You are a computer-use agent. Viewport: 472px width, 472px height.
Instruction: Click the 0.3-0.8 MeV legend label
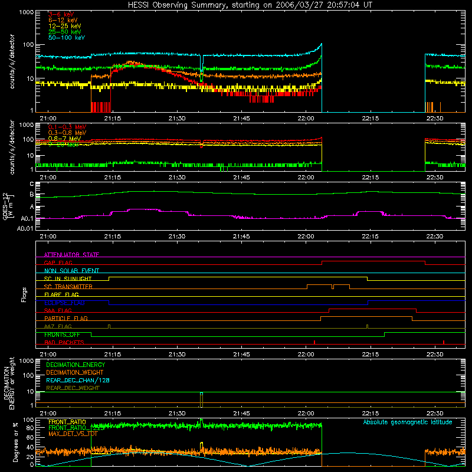[67, 133]
